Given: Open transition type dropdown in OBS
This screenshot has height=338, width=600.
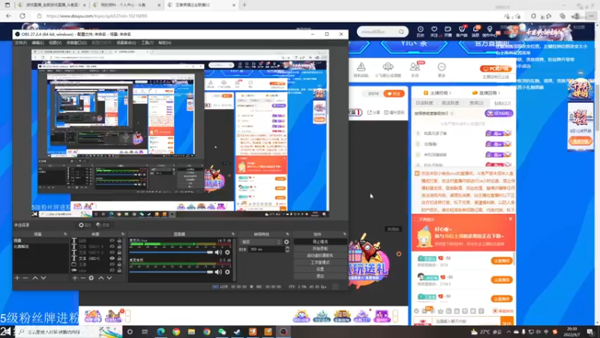Looking at the screenshot, I should coord(260,242).
